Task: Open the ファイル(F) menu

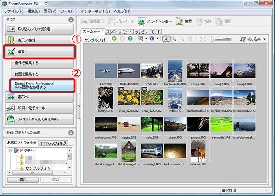Action: (14, 11)
